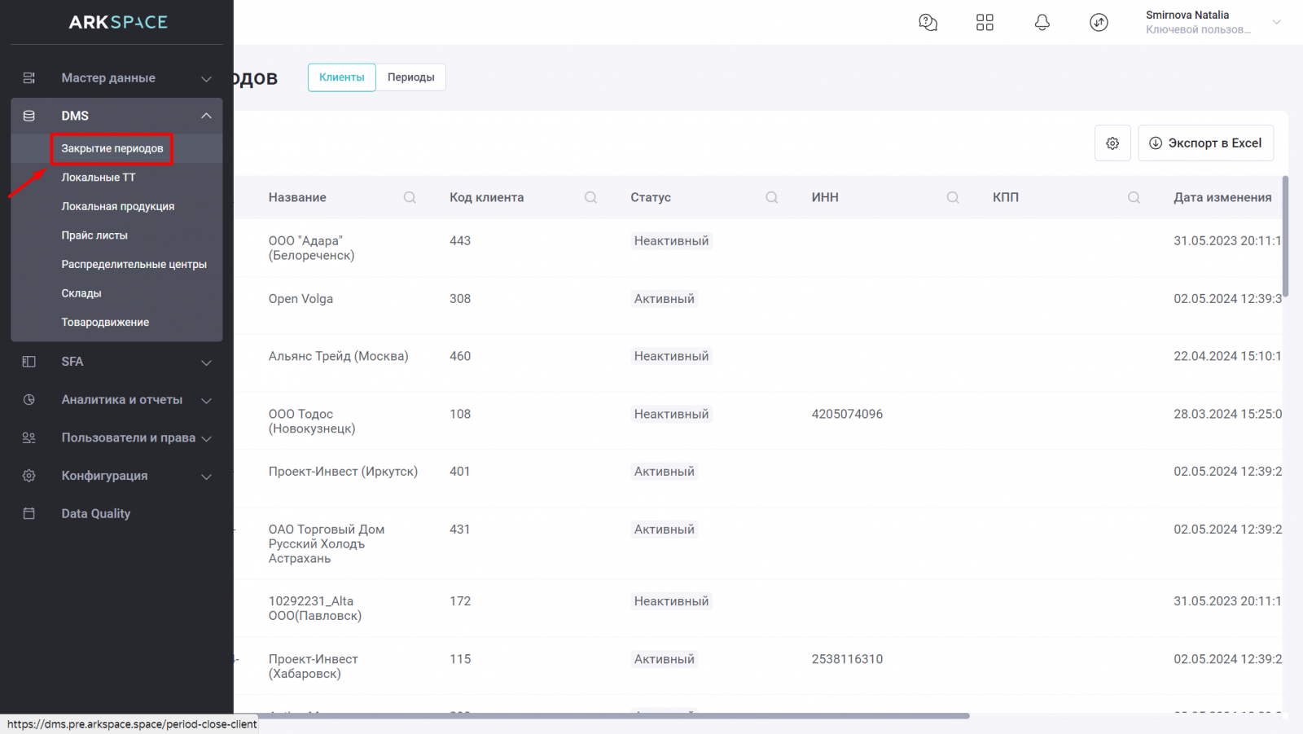Screen dimensions: 1303x734
Task: Click search icon in Код клиента column
Action: pos(590,198)
